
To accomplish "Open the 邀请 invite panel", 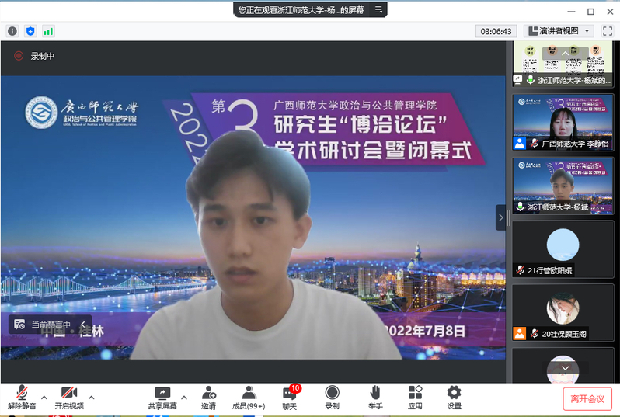I will [x=208, y=398].
